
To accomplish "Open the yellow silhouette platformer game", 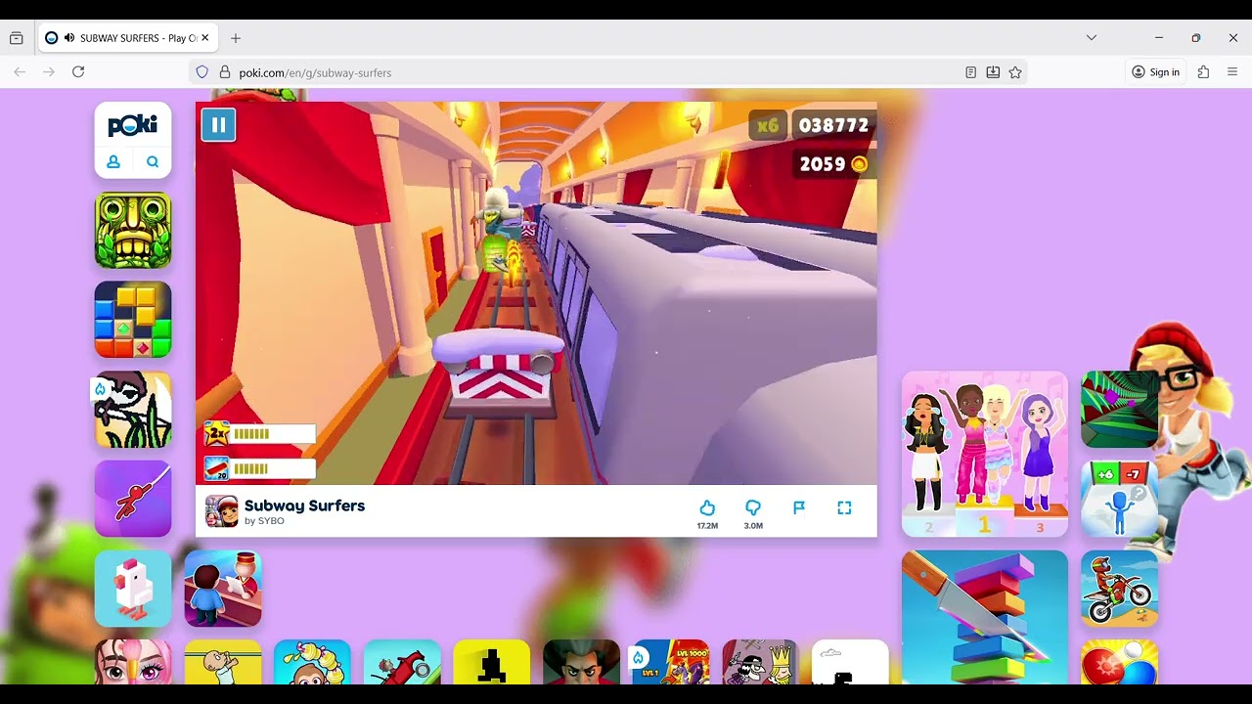I will click(x=492, y=662).
